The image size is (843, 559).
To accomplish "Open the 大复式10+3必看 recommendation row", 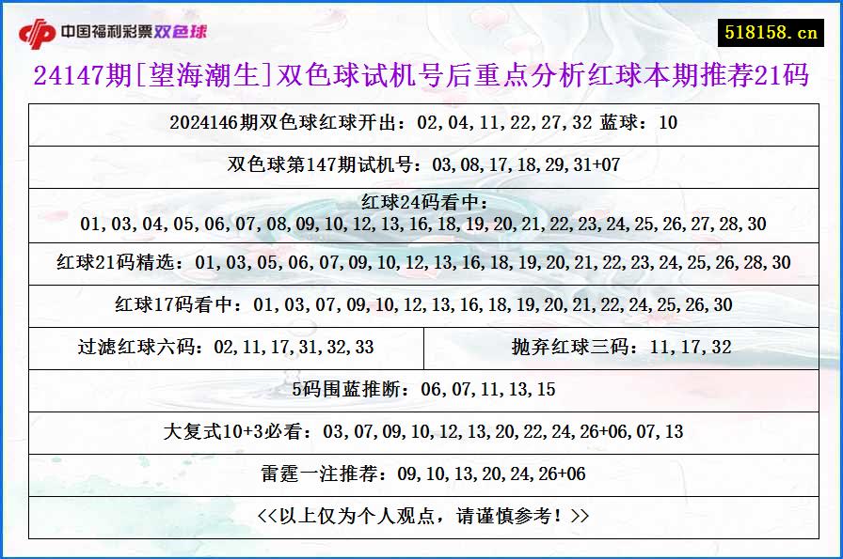I will coord(421,432).
